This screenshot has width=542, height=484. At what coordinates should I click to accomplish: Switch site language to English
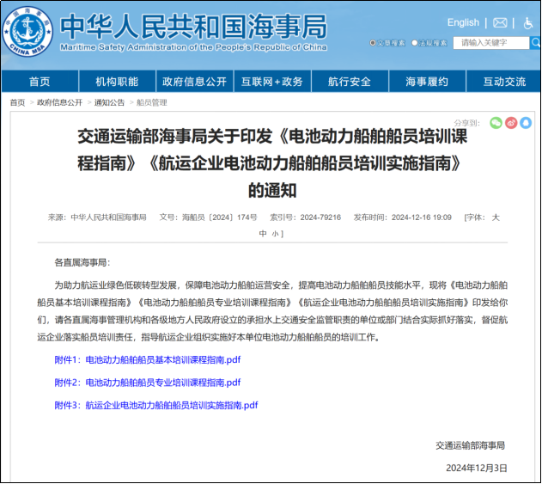click(463, 22)
